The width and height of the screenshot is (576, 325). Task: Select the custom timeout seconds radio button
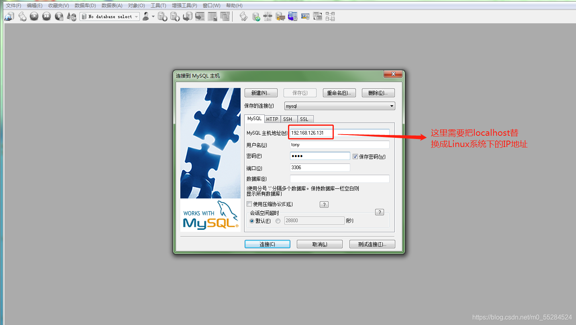tap(278, 221)
